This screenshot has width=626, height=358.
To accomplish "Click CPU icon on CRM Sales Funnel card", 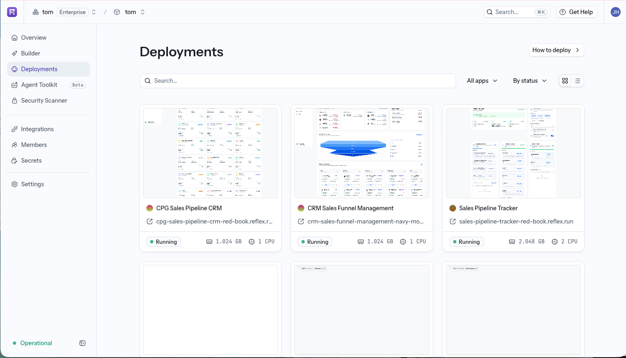I will [403, 241].
